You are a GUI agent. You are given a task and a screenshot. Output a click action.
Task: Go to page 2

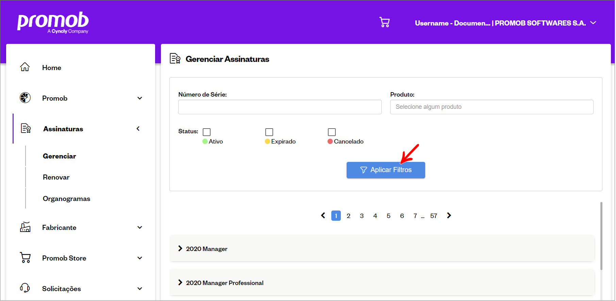[x=348, y=216]
